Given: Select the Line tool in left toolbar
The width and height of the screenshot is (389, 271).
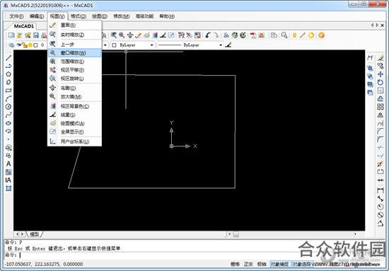Looking at the screenshot, I should click(8, 58).
